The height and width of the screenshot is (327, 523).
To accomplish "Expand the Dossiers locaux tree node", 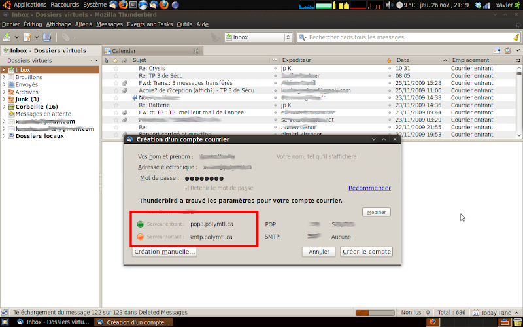I will [x=4, y=136].
